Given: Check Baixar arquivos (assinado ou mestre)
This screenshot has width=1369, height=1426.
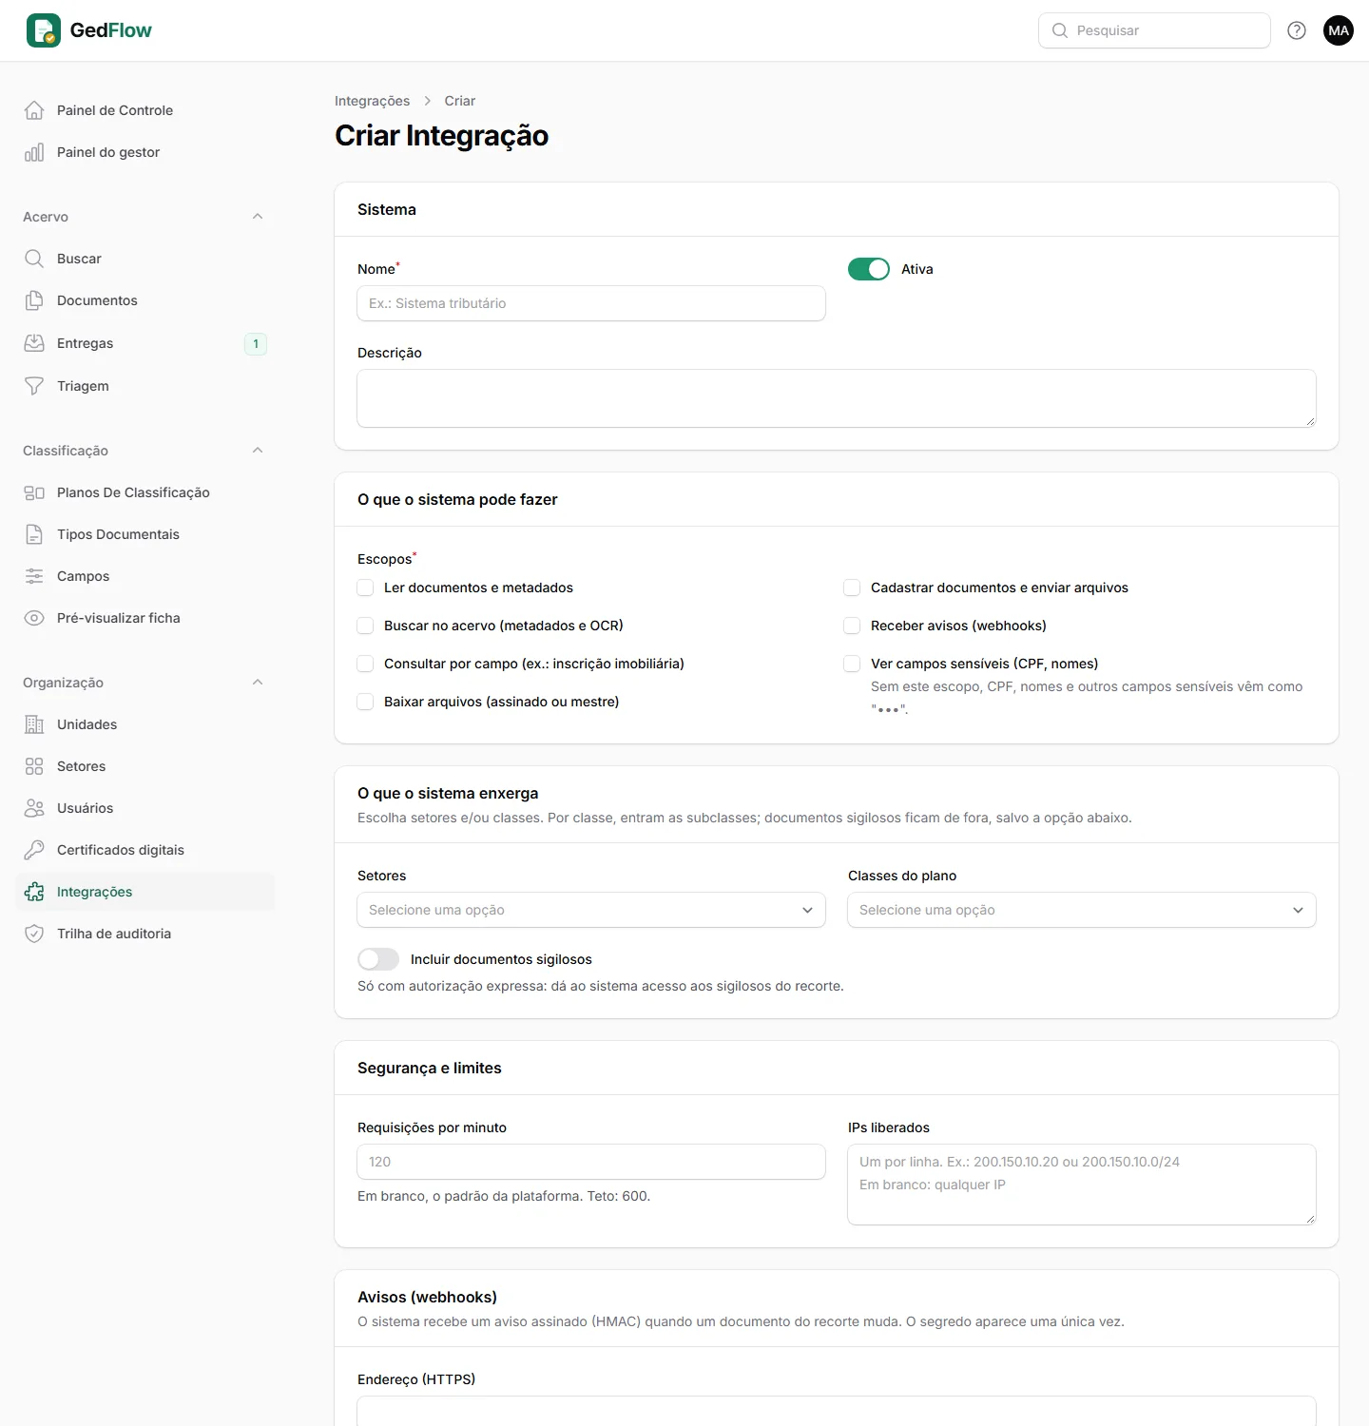Looking at the screenshot, I should 365,702.
